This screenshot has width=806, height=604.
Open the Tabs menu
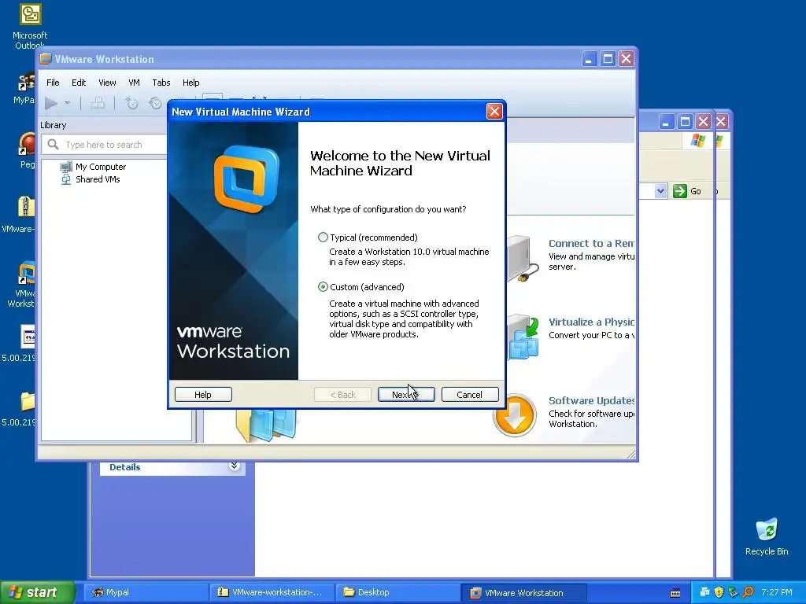point(161,83)
